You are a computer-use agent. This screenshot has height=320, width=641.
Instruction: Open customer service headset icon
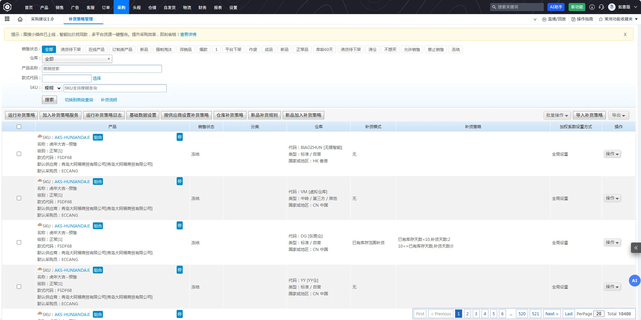pos(601,7)
